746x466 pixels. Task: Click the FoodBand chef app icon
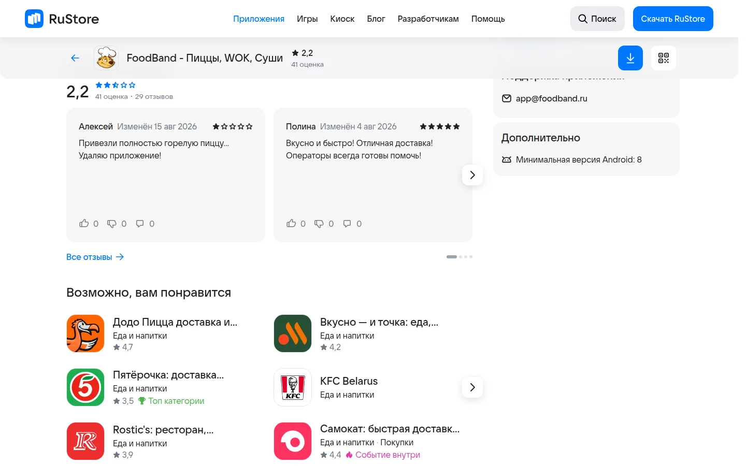click(x=106, y=58)
